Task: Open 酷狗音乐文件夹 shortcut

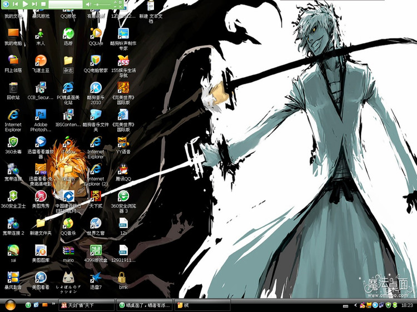Action: [96, 120]
